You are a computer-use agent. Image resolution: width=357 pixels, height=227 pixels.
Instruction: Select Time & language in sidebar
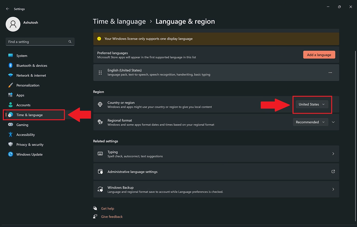tap(34, 115)
